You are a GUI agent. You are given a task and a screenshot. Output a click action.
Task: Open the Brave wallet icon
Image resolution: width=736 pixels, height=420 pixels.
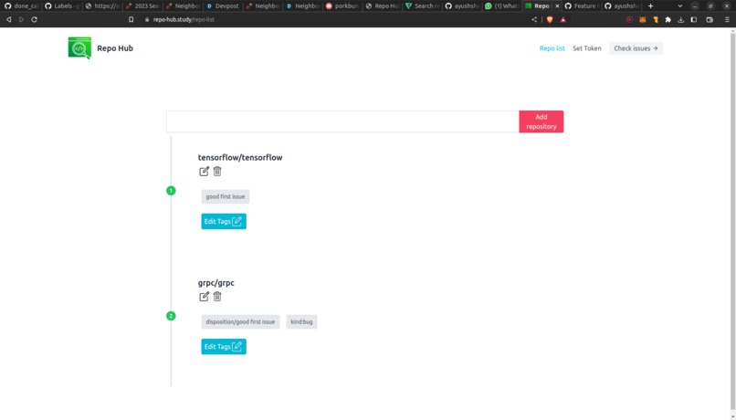pyautogui.click(x=710, y=20)
